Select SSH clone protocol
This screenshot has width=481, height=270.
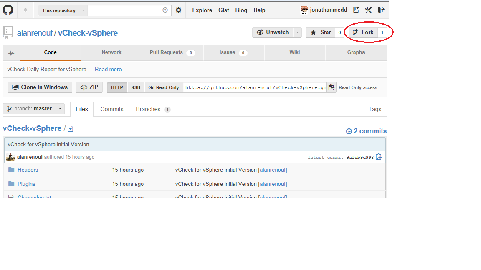point(136,87)
